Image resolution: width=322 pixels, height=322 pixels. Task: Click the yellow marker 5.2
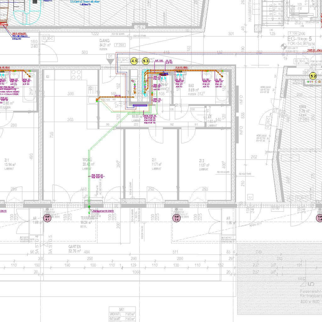313,76
